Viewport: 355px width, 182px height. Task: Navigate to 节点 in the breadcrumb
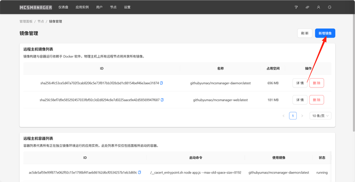(x=41, y=22)
